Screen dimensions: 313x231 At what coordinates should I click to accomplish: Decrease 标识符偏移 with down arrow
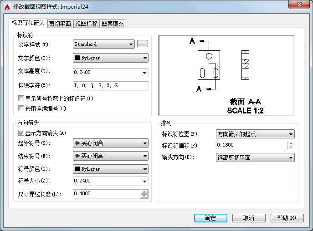291,147
